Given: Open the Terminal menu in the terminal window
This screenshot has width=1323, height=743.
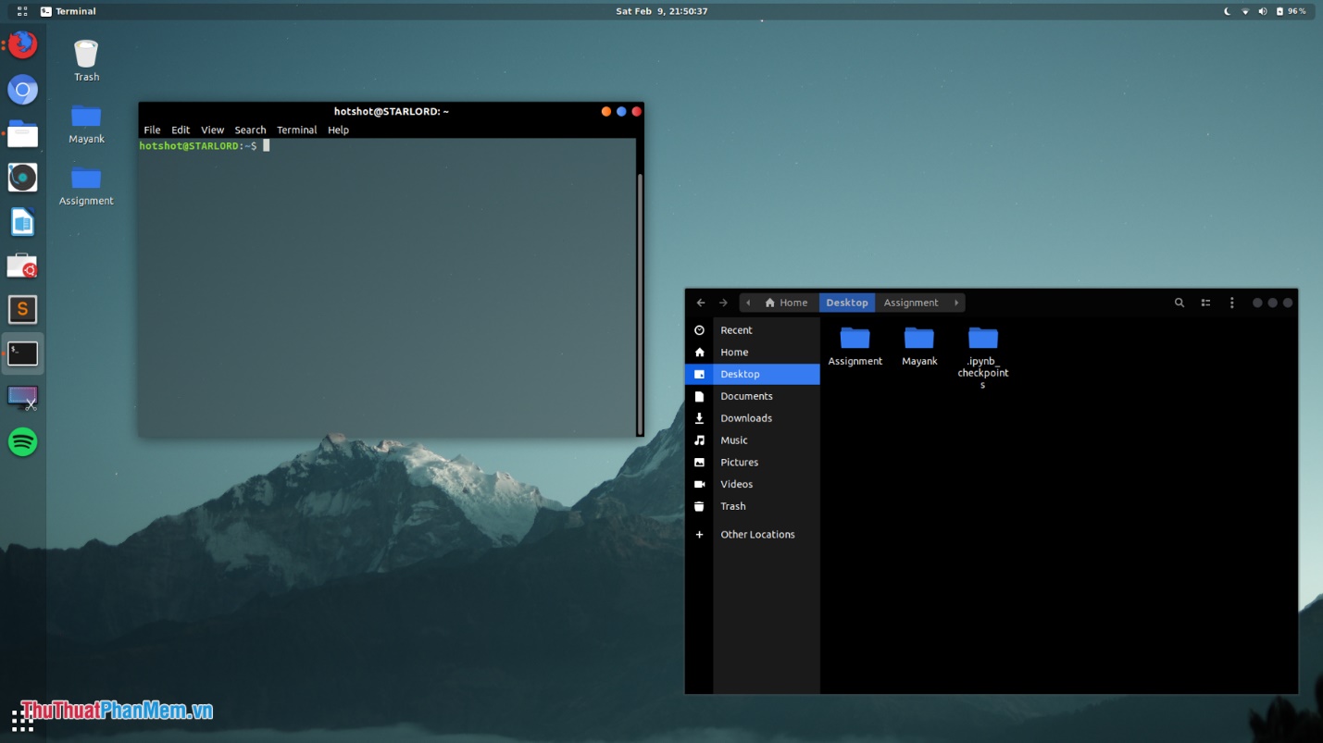Looking at the screenshot, I should (296, 130).
